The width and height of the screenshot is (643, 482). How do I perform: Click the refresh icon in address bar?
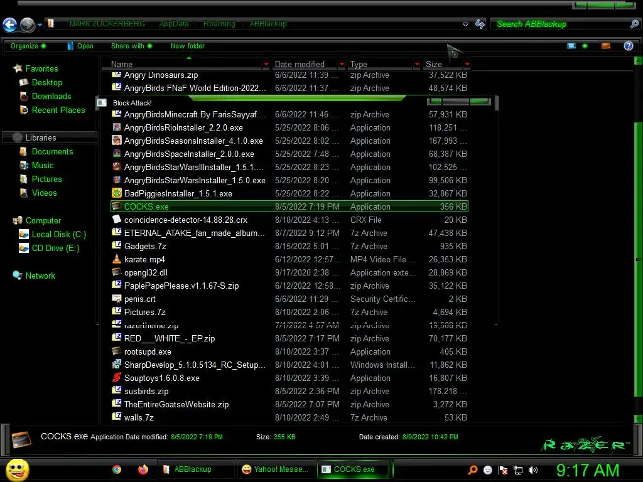480,24
